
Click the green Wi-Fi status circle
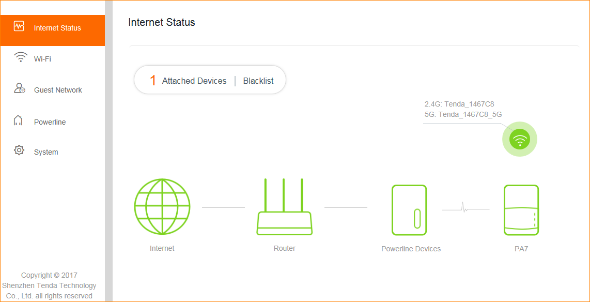[x=520, y=139]
